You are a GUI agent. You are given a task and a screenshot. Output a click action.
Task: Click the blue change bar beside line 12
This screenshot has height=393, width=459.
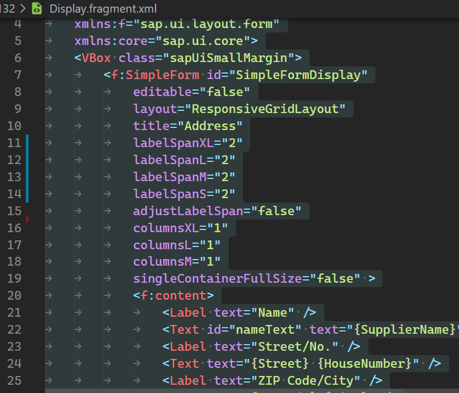point(27,160)
